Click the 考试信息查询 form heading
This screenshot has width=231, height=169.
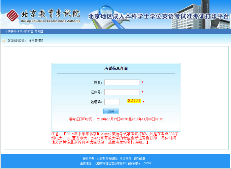116,69
